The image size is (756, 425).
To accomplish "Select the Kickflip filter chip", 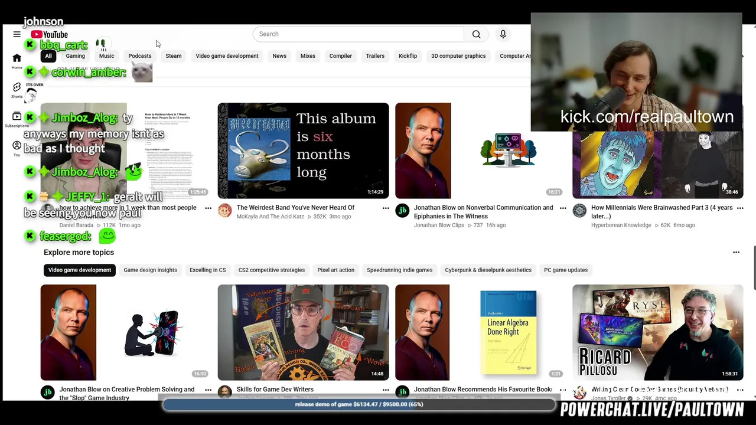I will (x=408, y=56).
